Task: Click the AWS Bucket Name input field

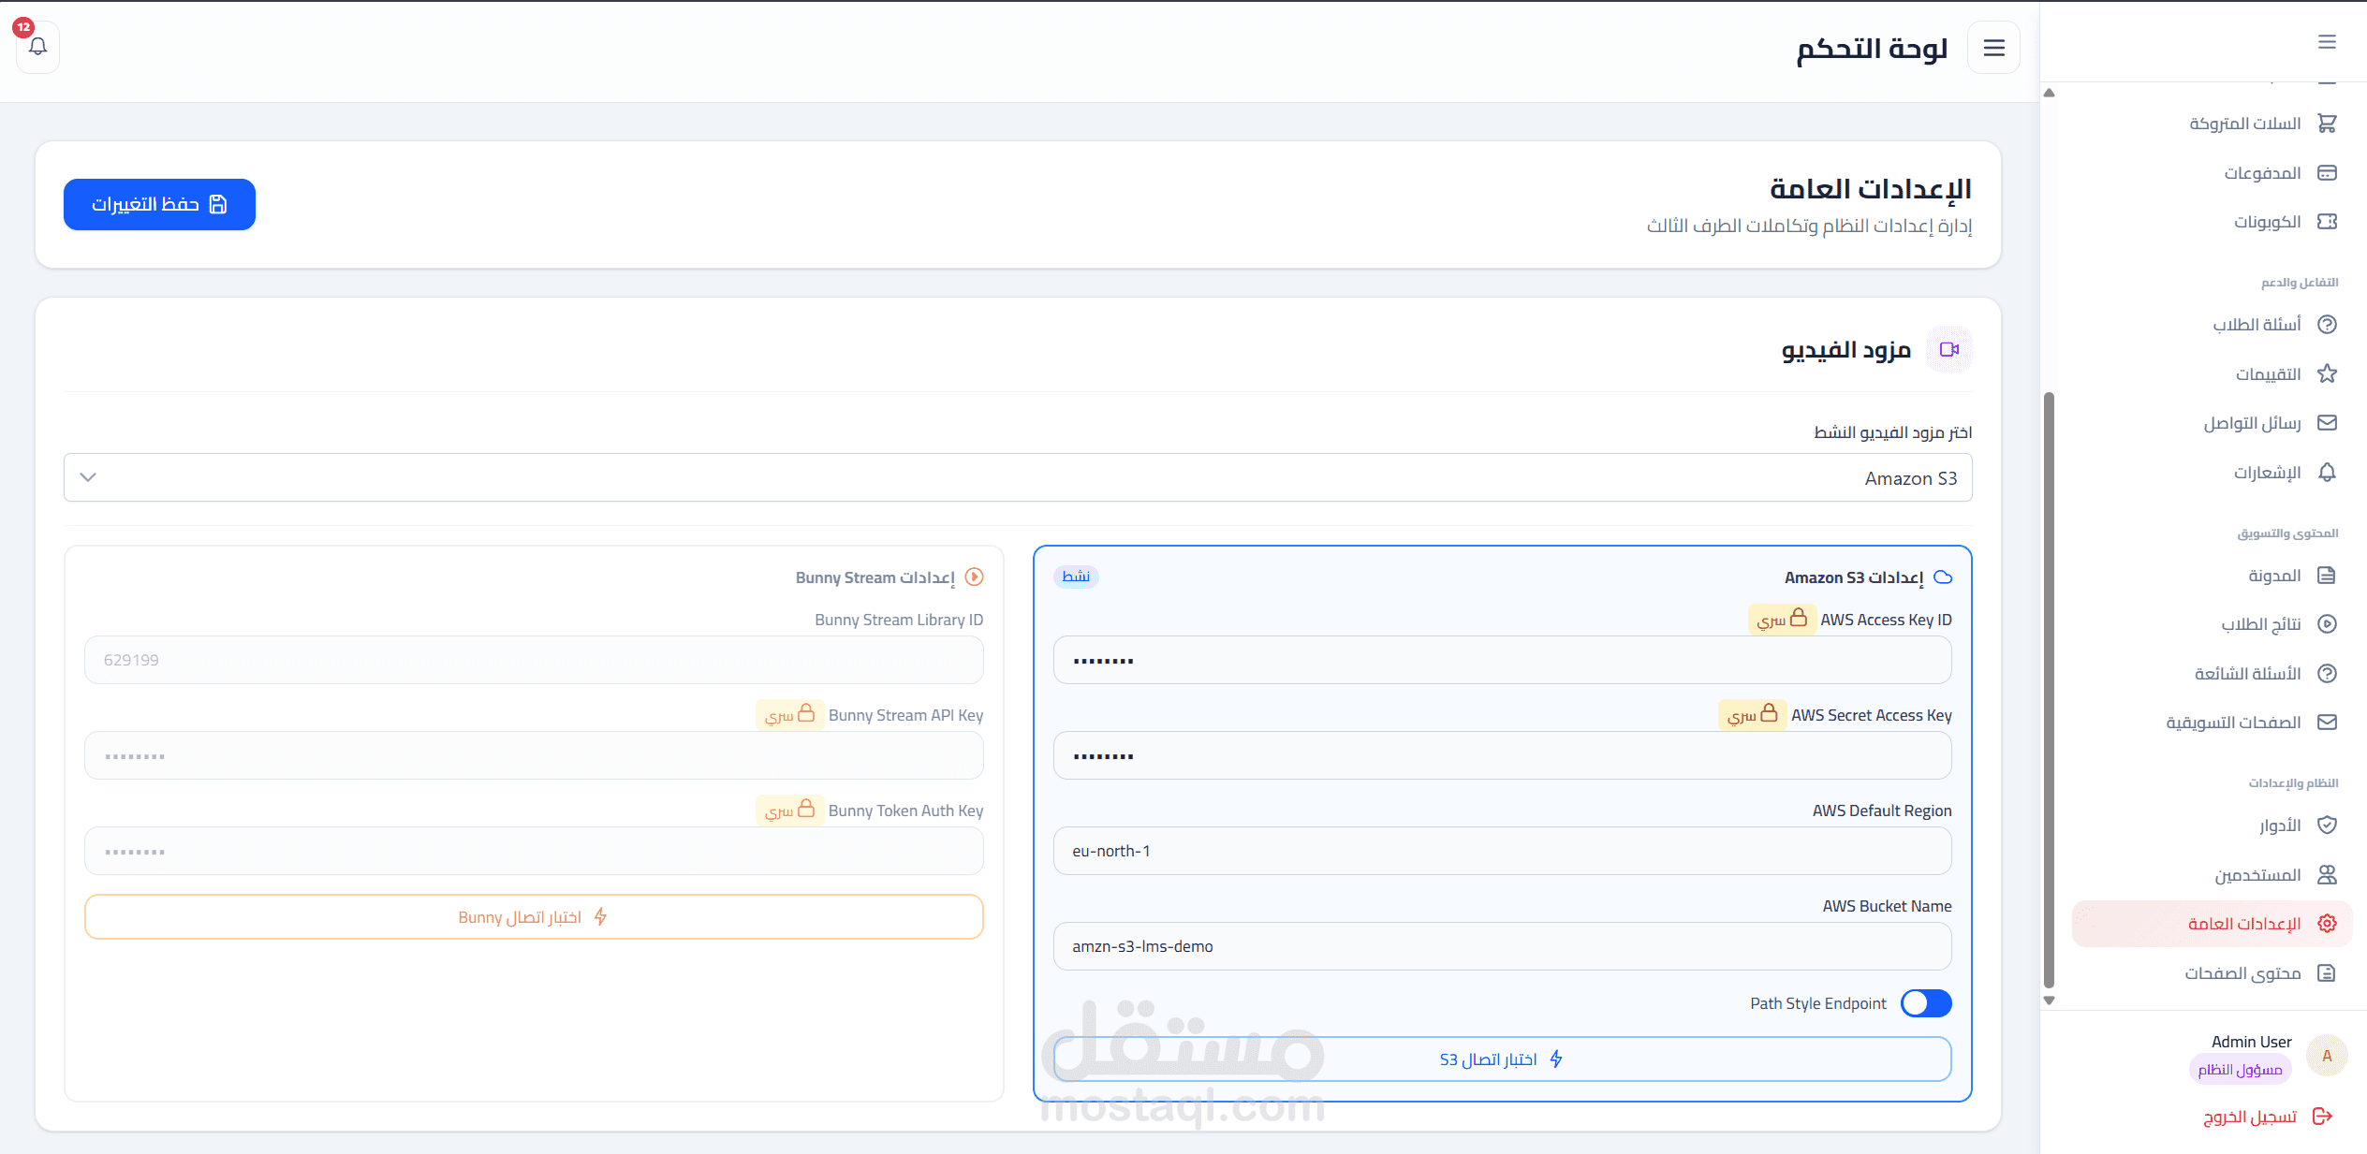Action: (x=1502, y=946)
